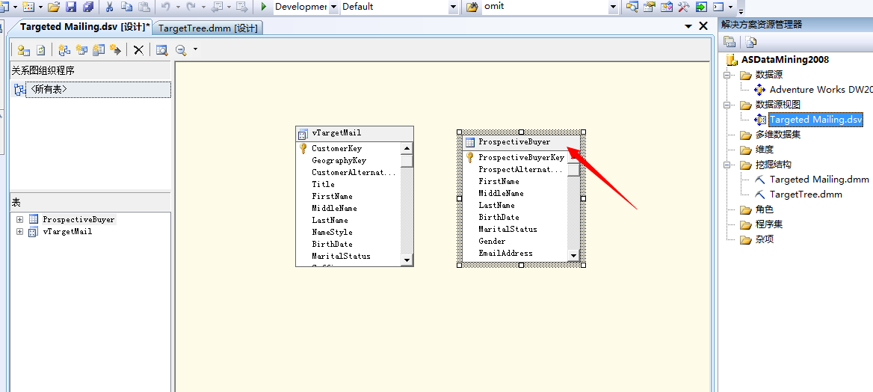The height and width of the screenshot is (392, 873).
Task: Open Find in Files binoculars icon
Action: point(472,7)
